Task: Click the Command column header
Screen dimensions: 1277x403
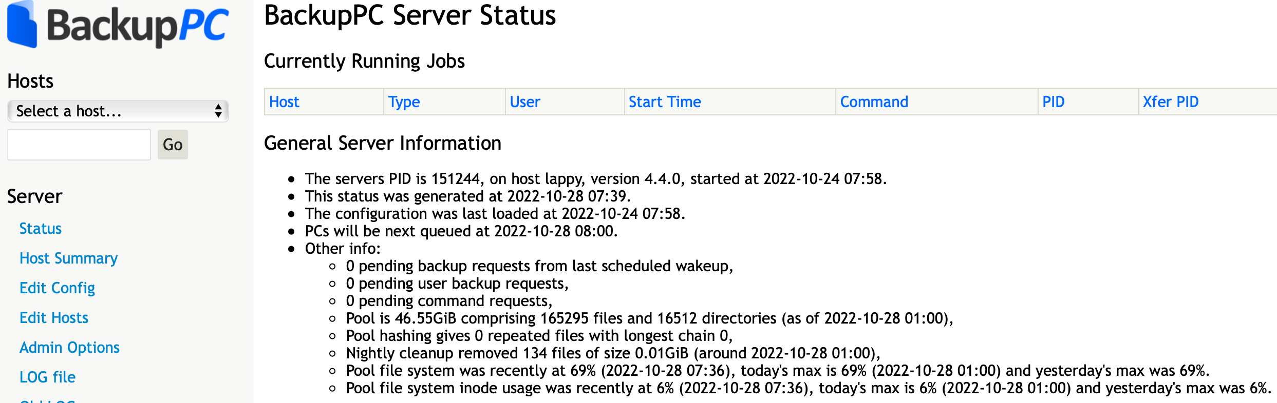Action: click(x=874, y=102)
